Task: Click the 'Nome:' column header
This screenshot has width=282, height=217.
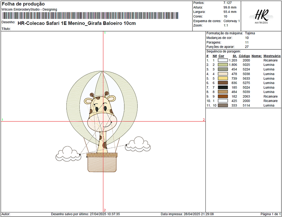Action: [x=257, y=56]
